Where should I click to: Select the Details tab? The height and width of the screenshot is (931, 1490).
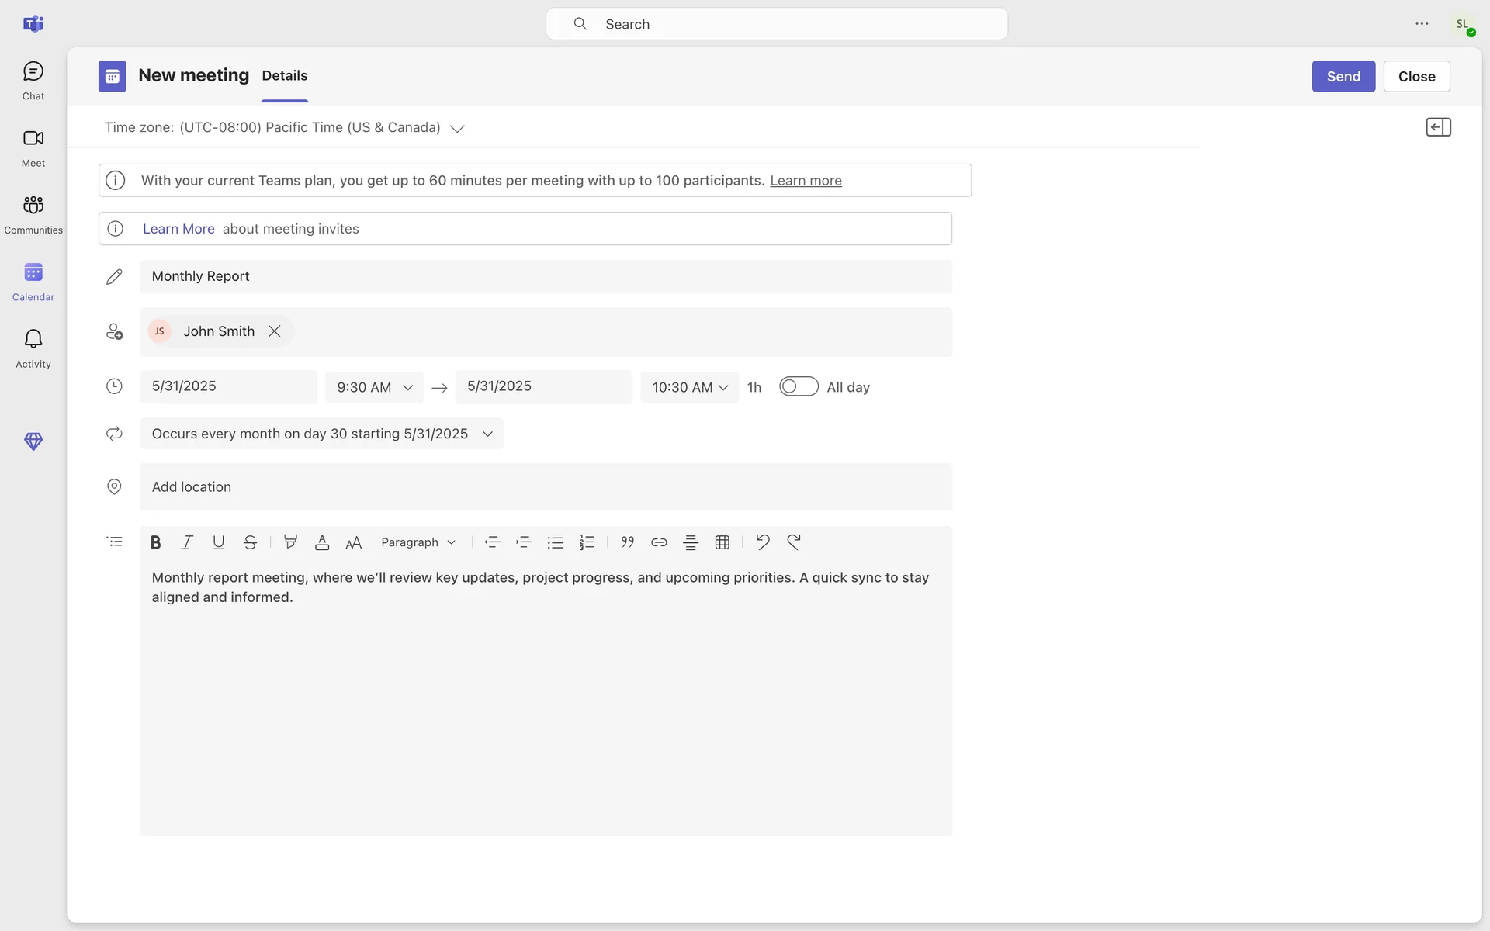coord(284,76)
